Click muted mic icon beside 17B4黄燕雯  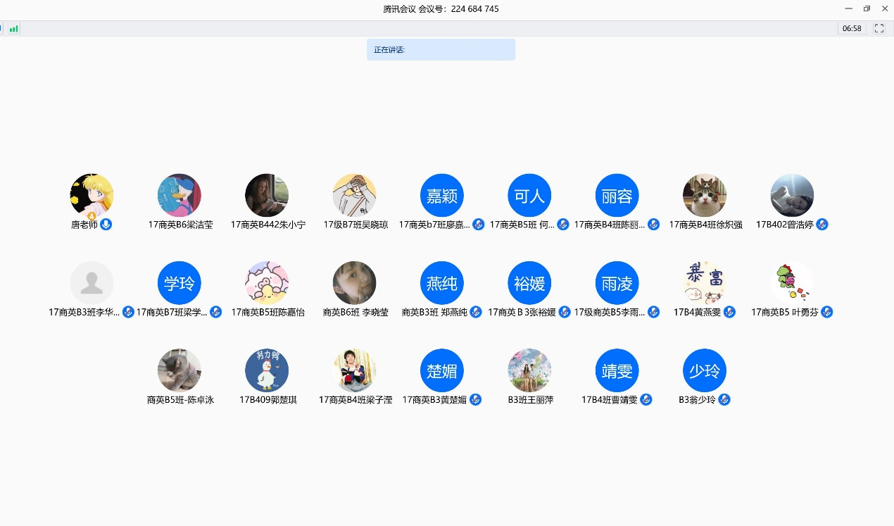(x=729, y=312)
